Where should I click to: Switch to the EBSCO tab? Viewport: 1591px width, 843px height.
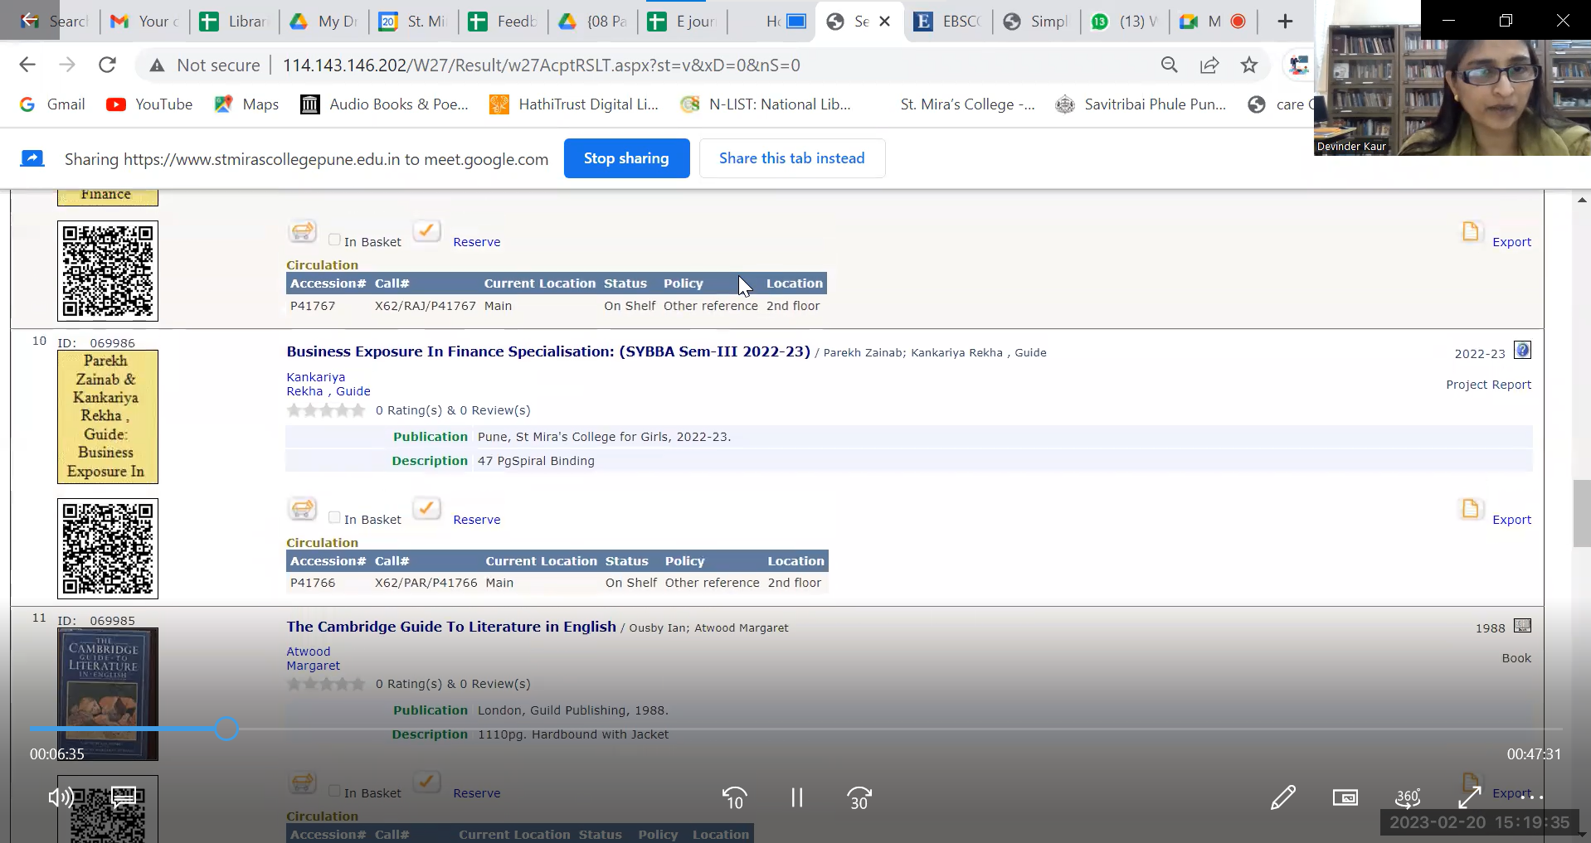[x=950, y=22]
